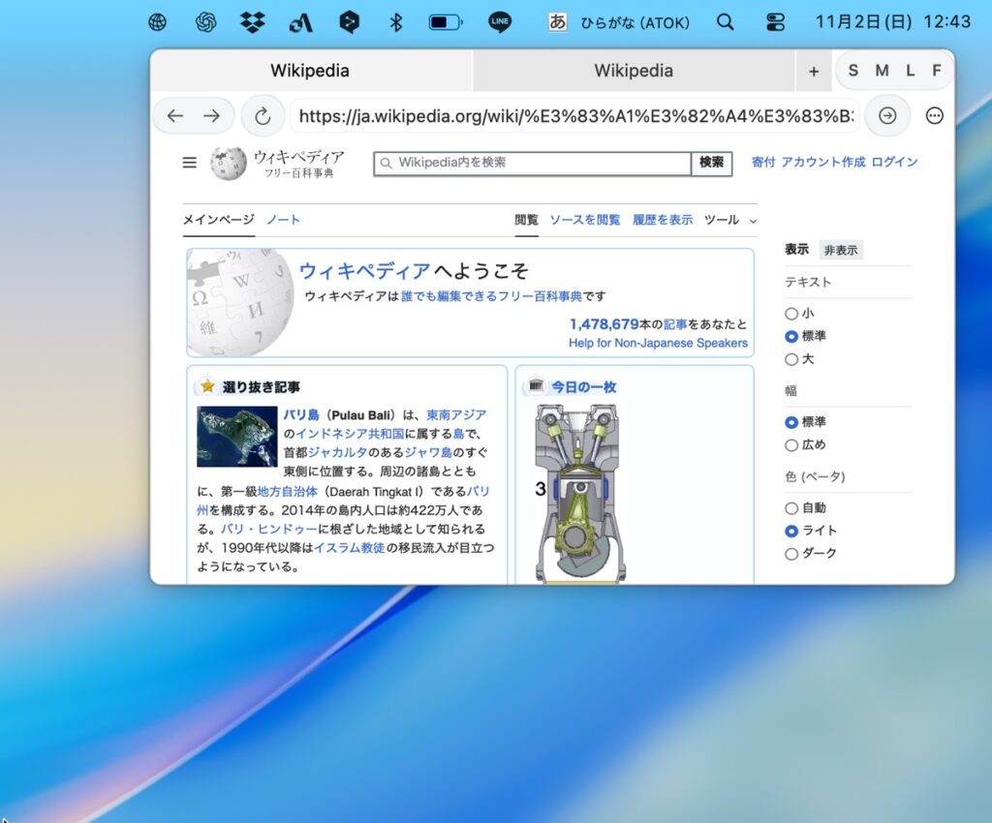
Task: Click into the Wikipedia内を検索 search field
Action: [533, 163]
